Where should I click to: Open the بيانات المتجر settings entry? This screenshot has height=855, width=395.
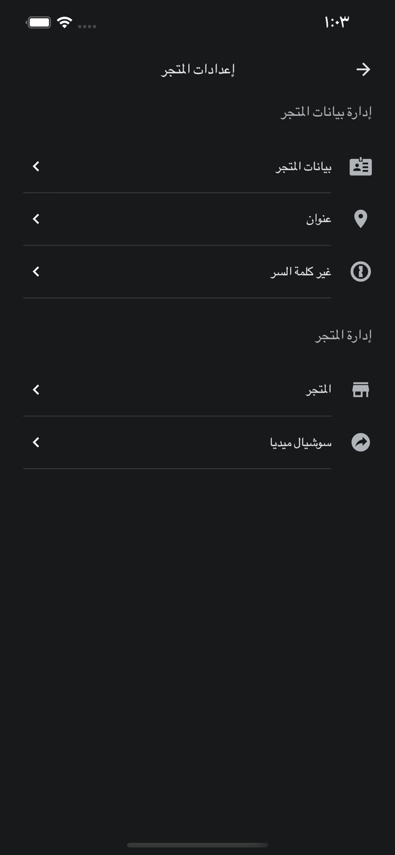pos(301,167)
